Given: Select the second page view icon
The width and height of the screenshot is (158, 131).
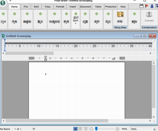Looking at the screenshot, I should [x=80, y=129].
